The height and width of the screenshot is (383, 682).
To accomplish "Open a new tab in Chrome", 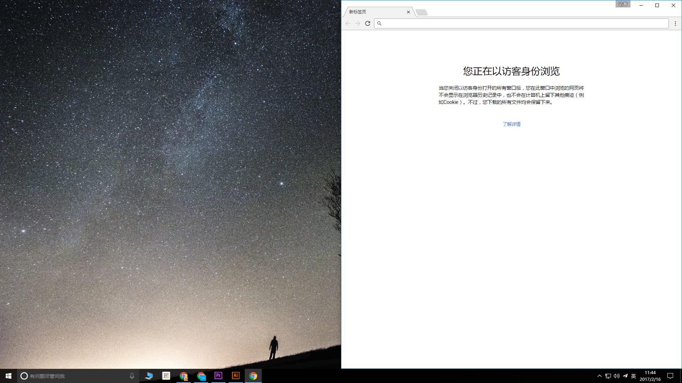I will (x=422, y=12).
